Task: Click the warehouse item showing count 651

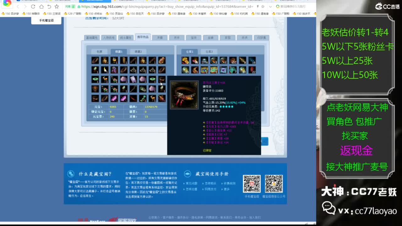Action: [x=233, y=60]
